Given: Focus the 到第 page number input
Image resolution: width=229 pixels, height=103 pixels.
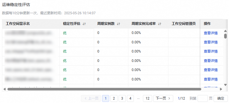Looking at the screenshot, I should tap(203, 98).
